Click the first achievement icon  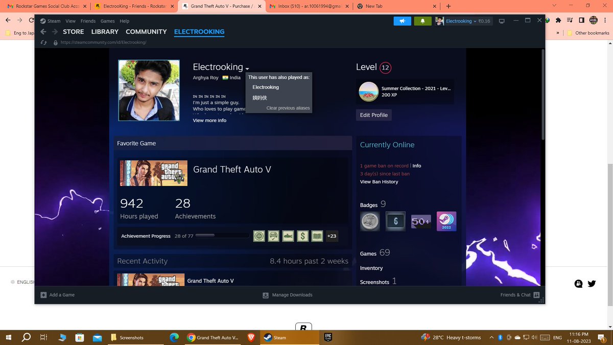pyautogui.click(x=259, y=236)
